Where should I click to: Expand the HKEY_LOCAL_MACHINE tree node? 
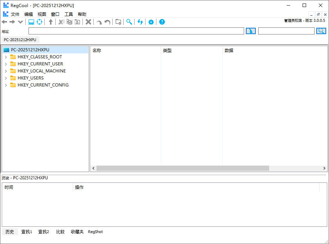pyautogui.click(x=6, y=71)
